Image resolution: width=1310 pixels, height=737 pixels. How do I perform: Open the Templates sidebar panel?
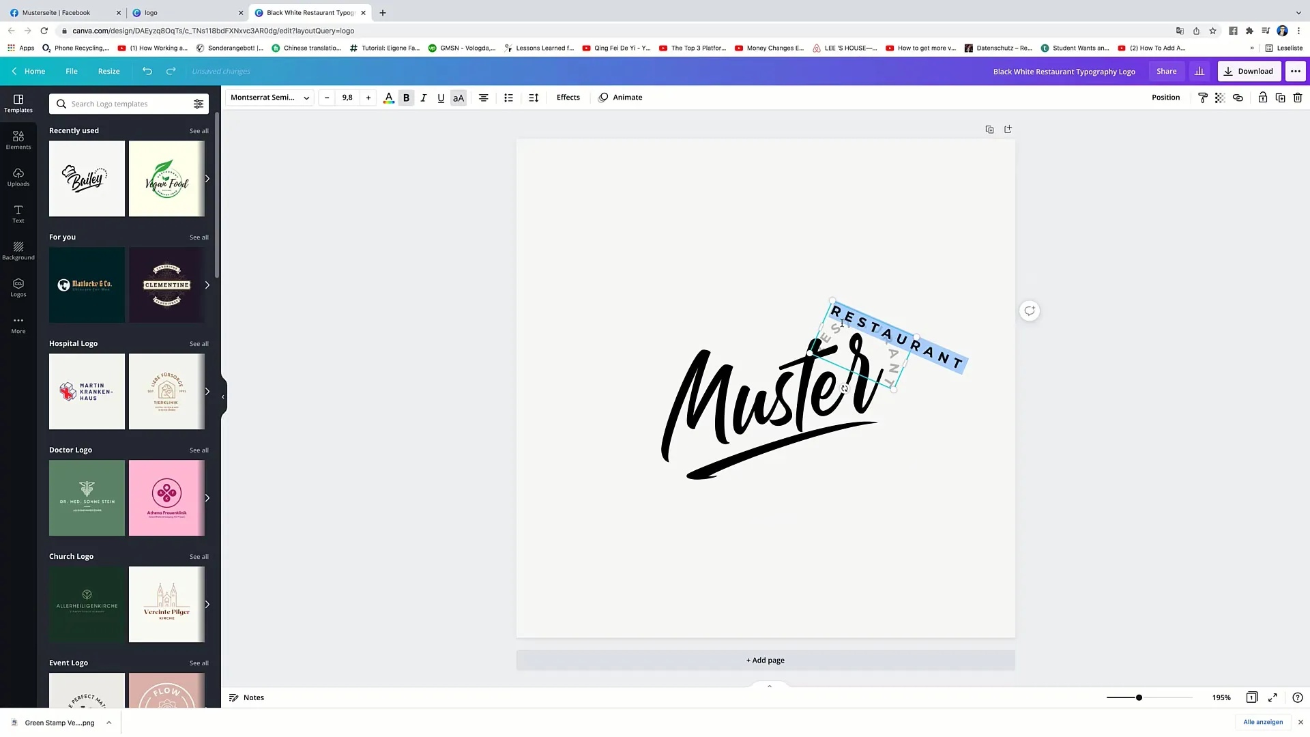(18, 104)
